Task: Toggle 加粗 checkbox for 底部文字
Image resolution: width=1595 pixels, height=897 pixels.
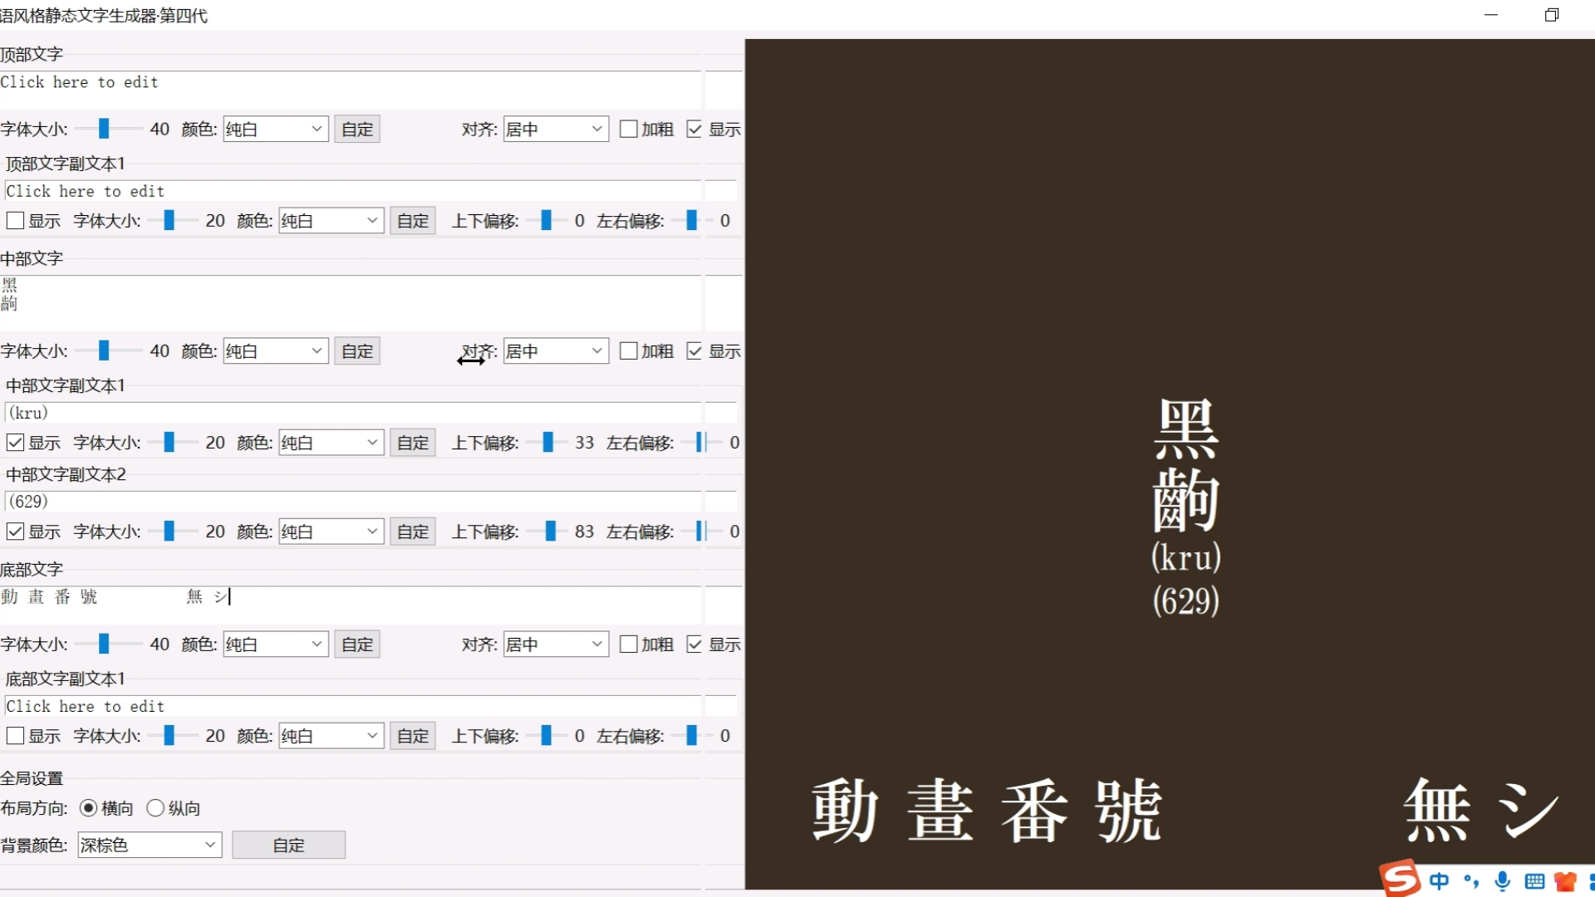Action: click(x=629, y=644)
